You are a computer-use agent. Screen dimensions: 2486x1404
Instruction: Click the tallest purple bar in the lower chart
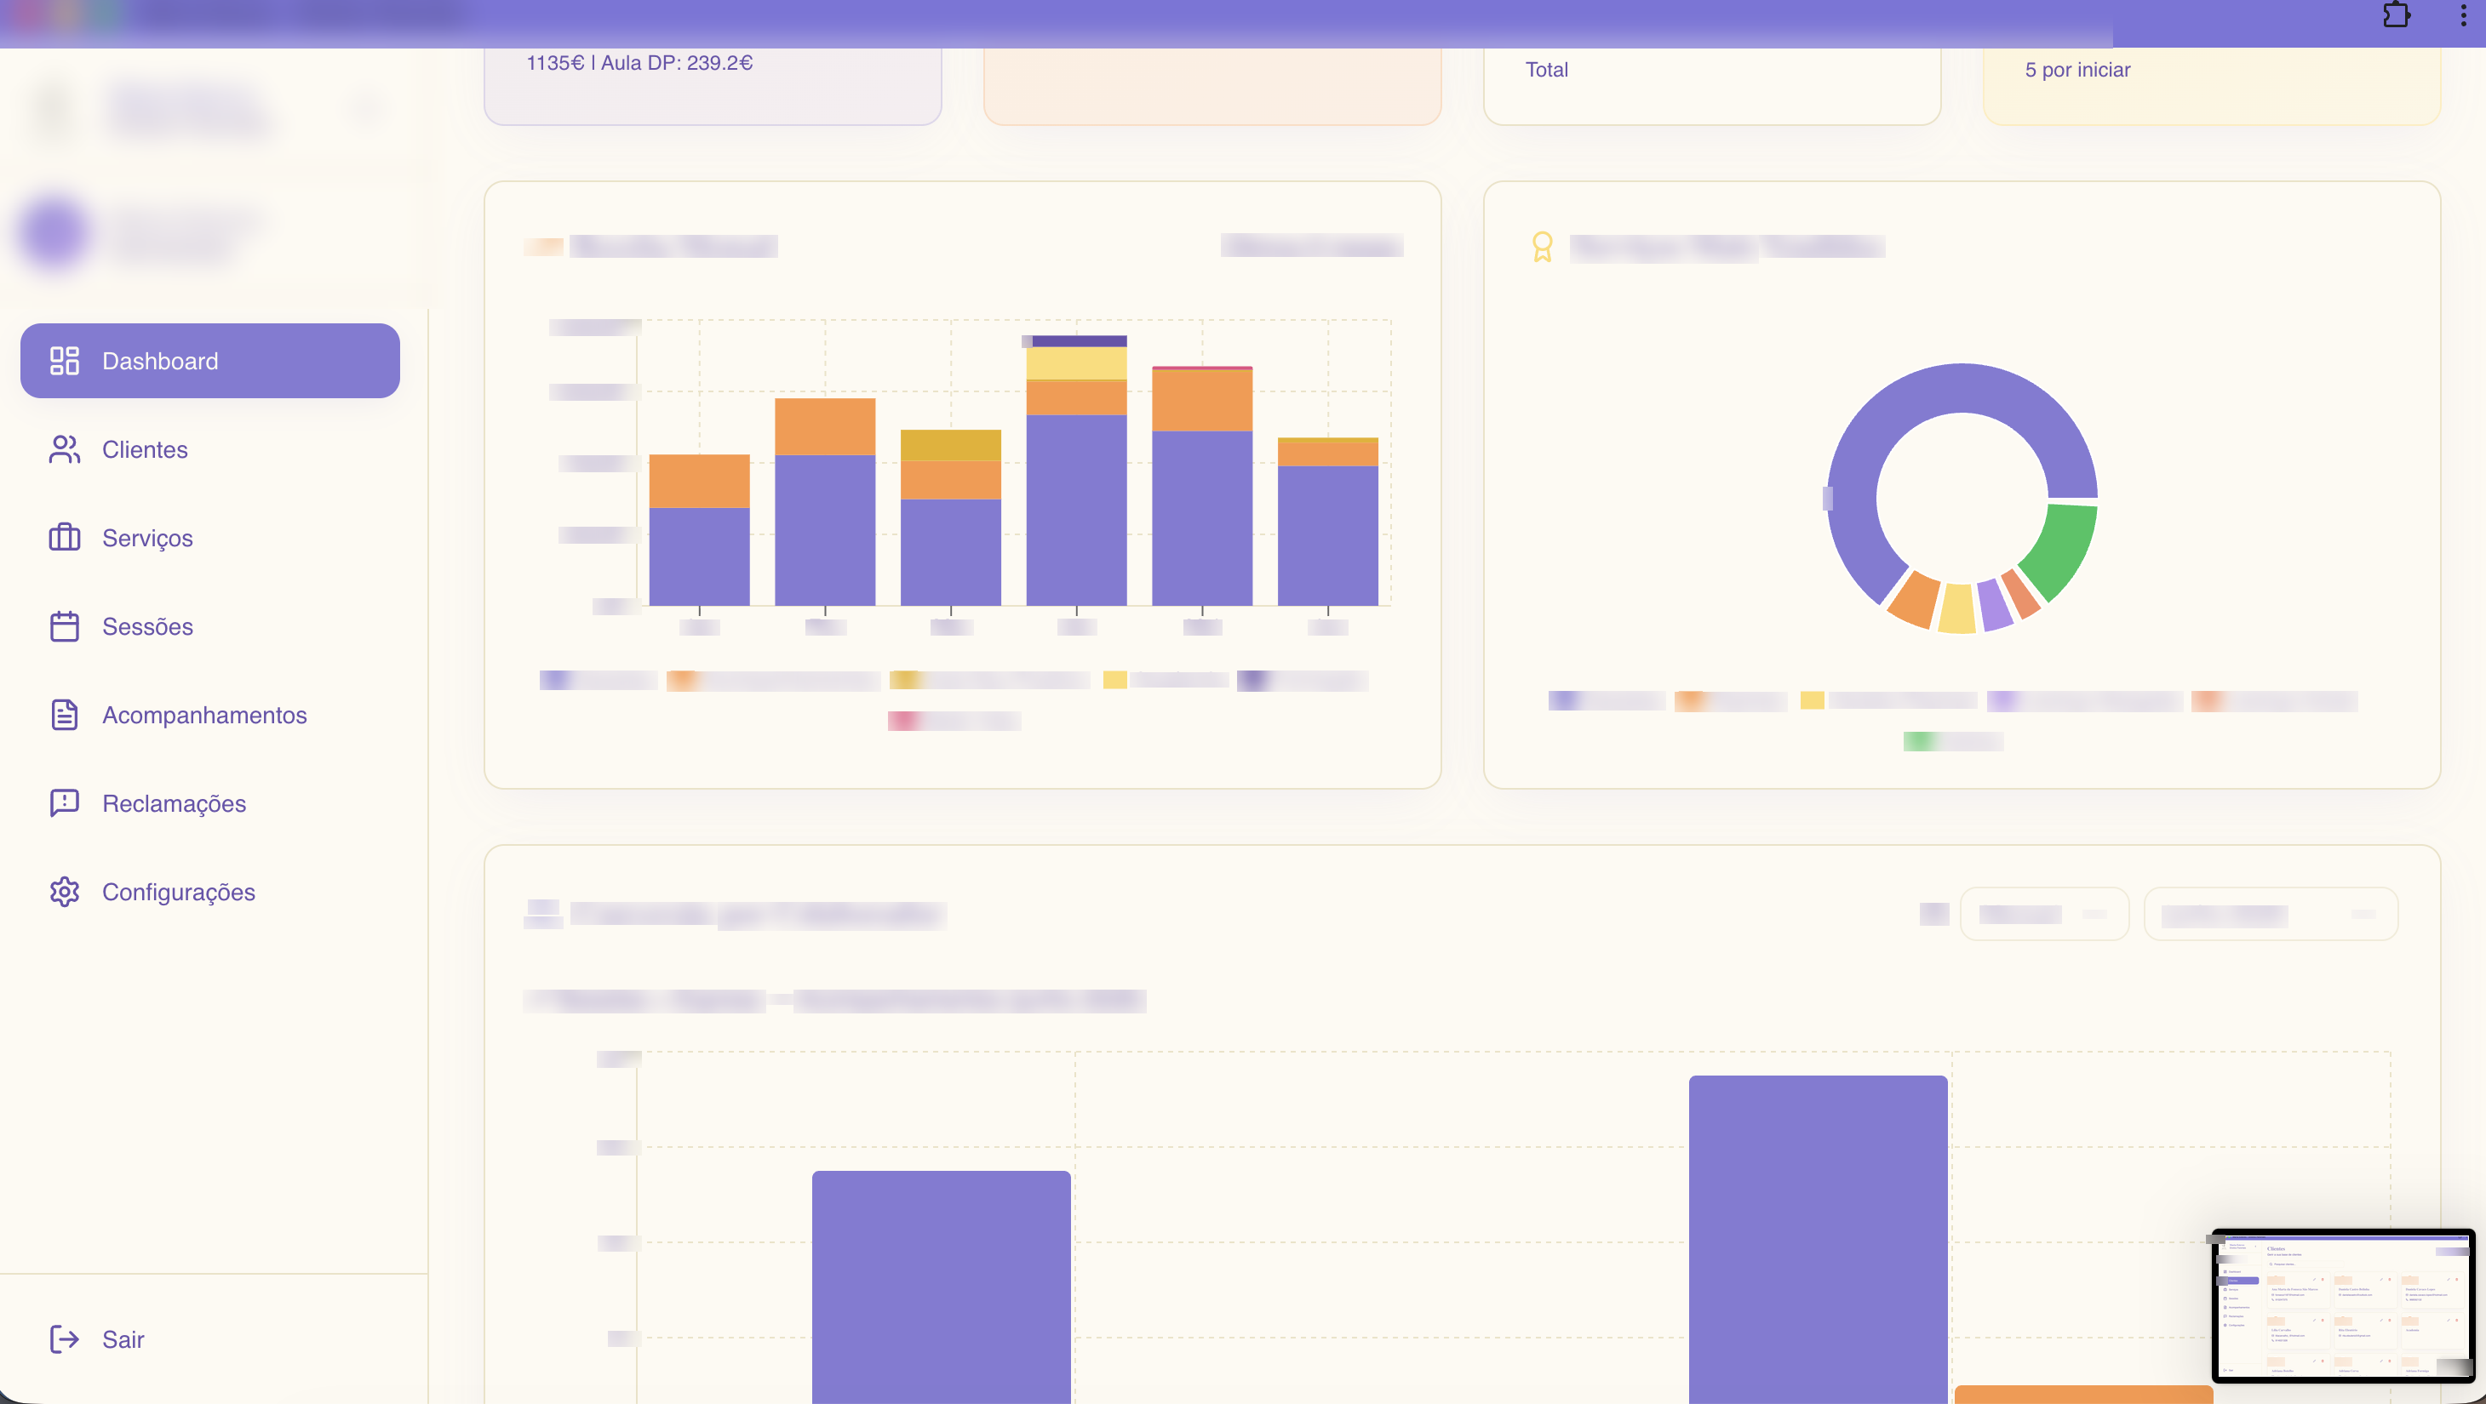tap(1819, 1239)
